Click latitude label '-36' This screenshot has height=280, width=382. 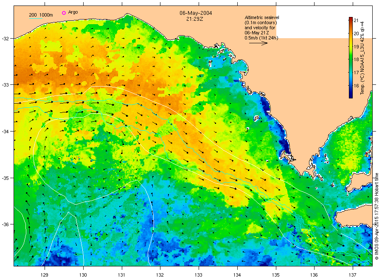coord(5,224)
